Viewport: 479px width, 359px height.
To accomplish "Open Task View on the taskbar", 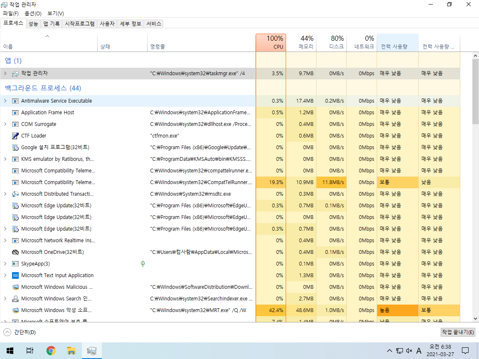I will 30,350.
